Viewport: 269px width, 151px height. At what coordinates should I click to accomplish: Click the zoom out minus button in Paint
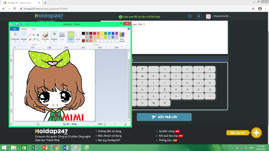coord(105,124)
